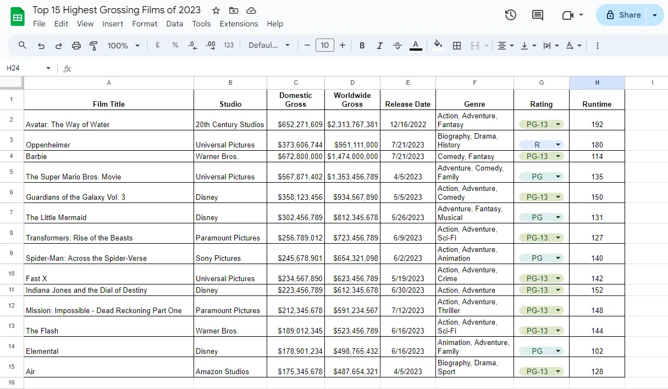Image resolution: width=668 pixels, height=389 pixels.
Task: Open the borders tool
Action: tap(456, 45)
